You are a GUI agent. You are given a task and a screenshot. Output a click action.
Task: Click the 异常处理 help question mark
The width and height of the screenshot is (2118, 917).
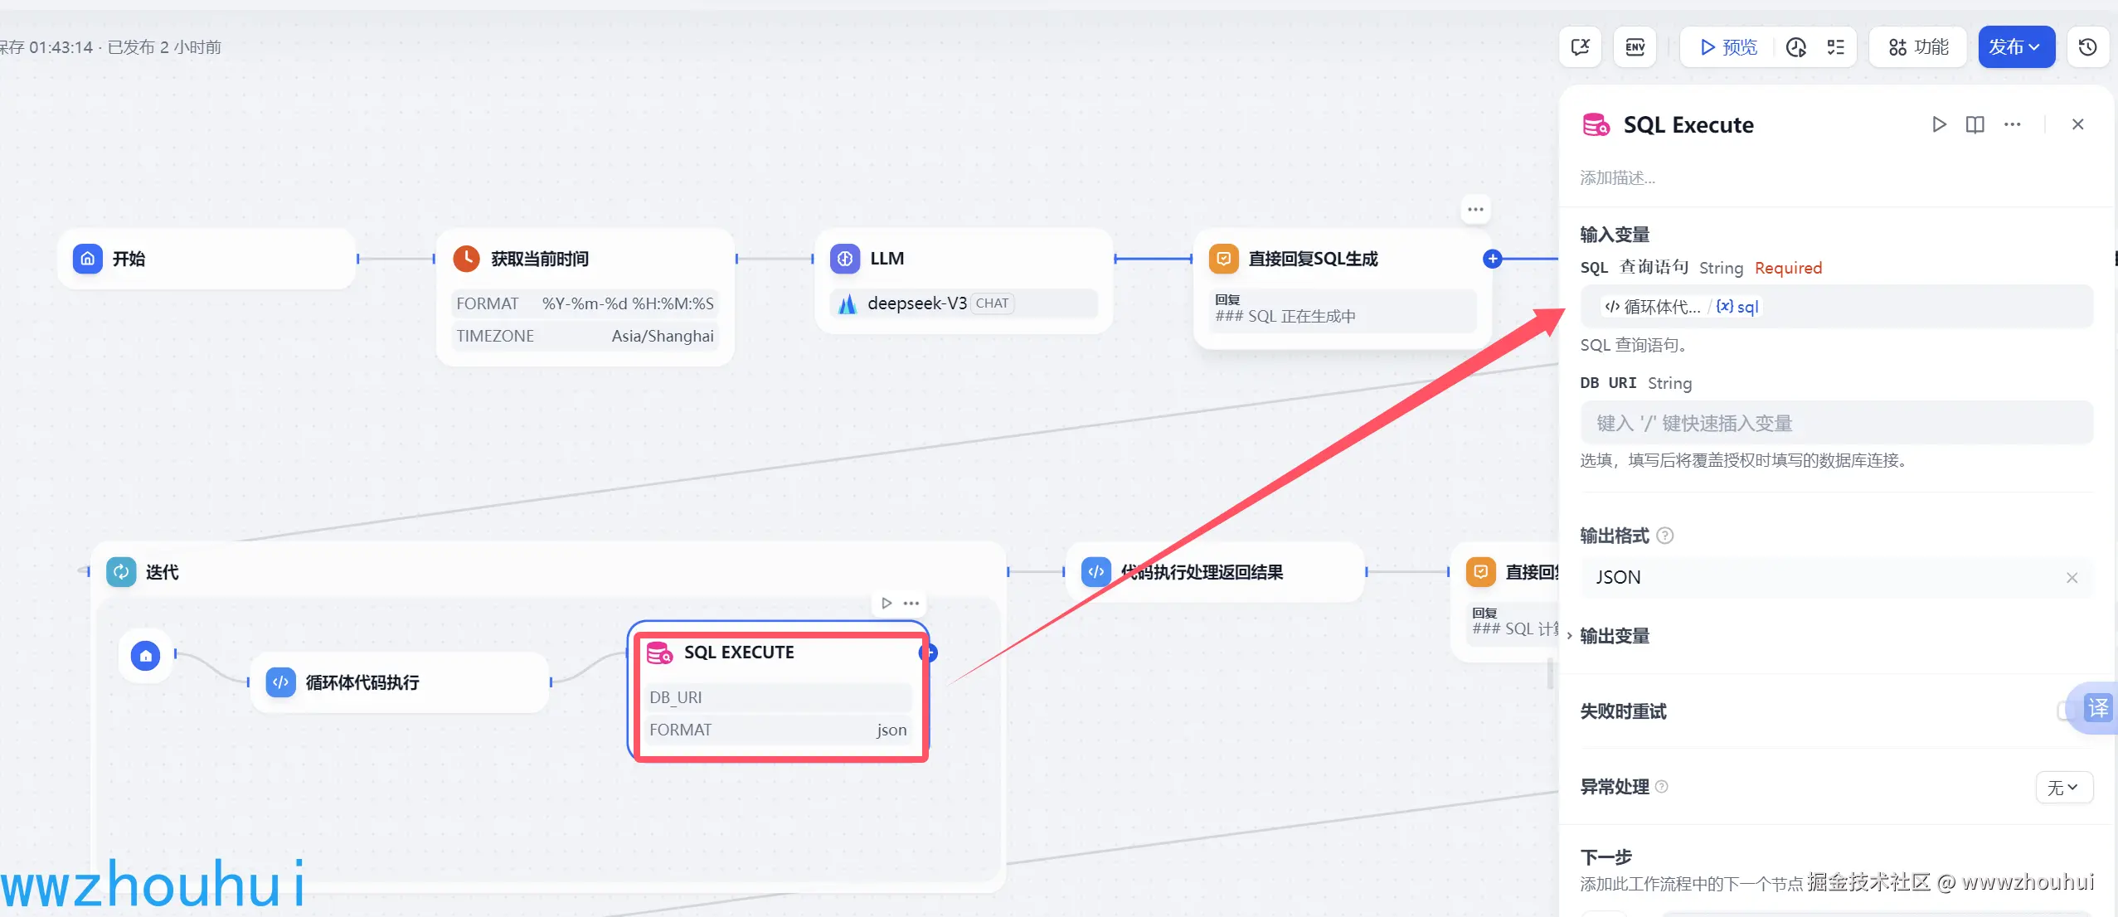point(1662,786)
